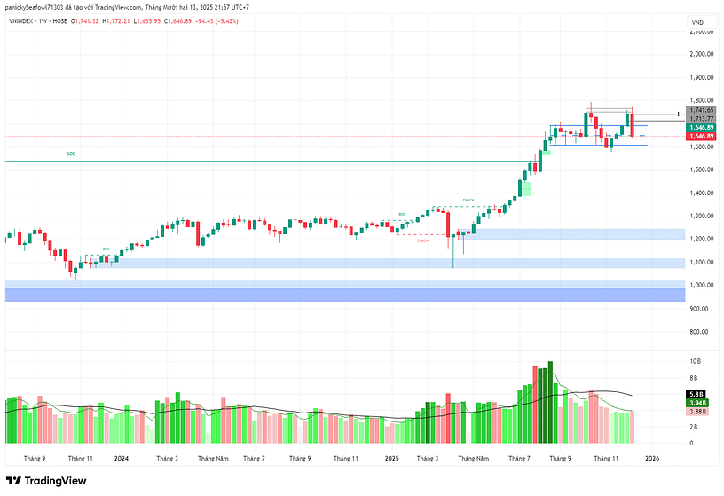Screen dimensions: 724x496
Task: Select the red 1,646.89 price tag
Action: click(x=701, y=137)
